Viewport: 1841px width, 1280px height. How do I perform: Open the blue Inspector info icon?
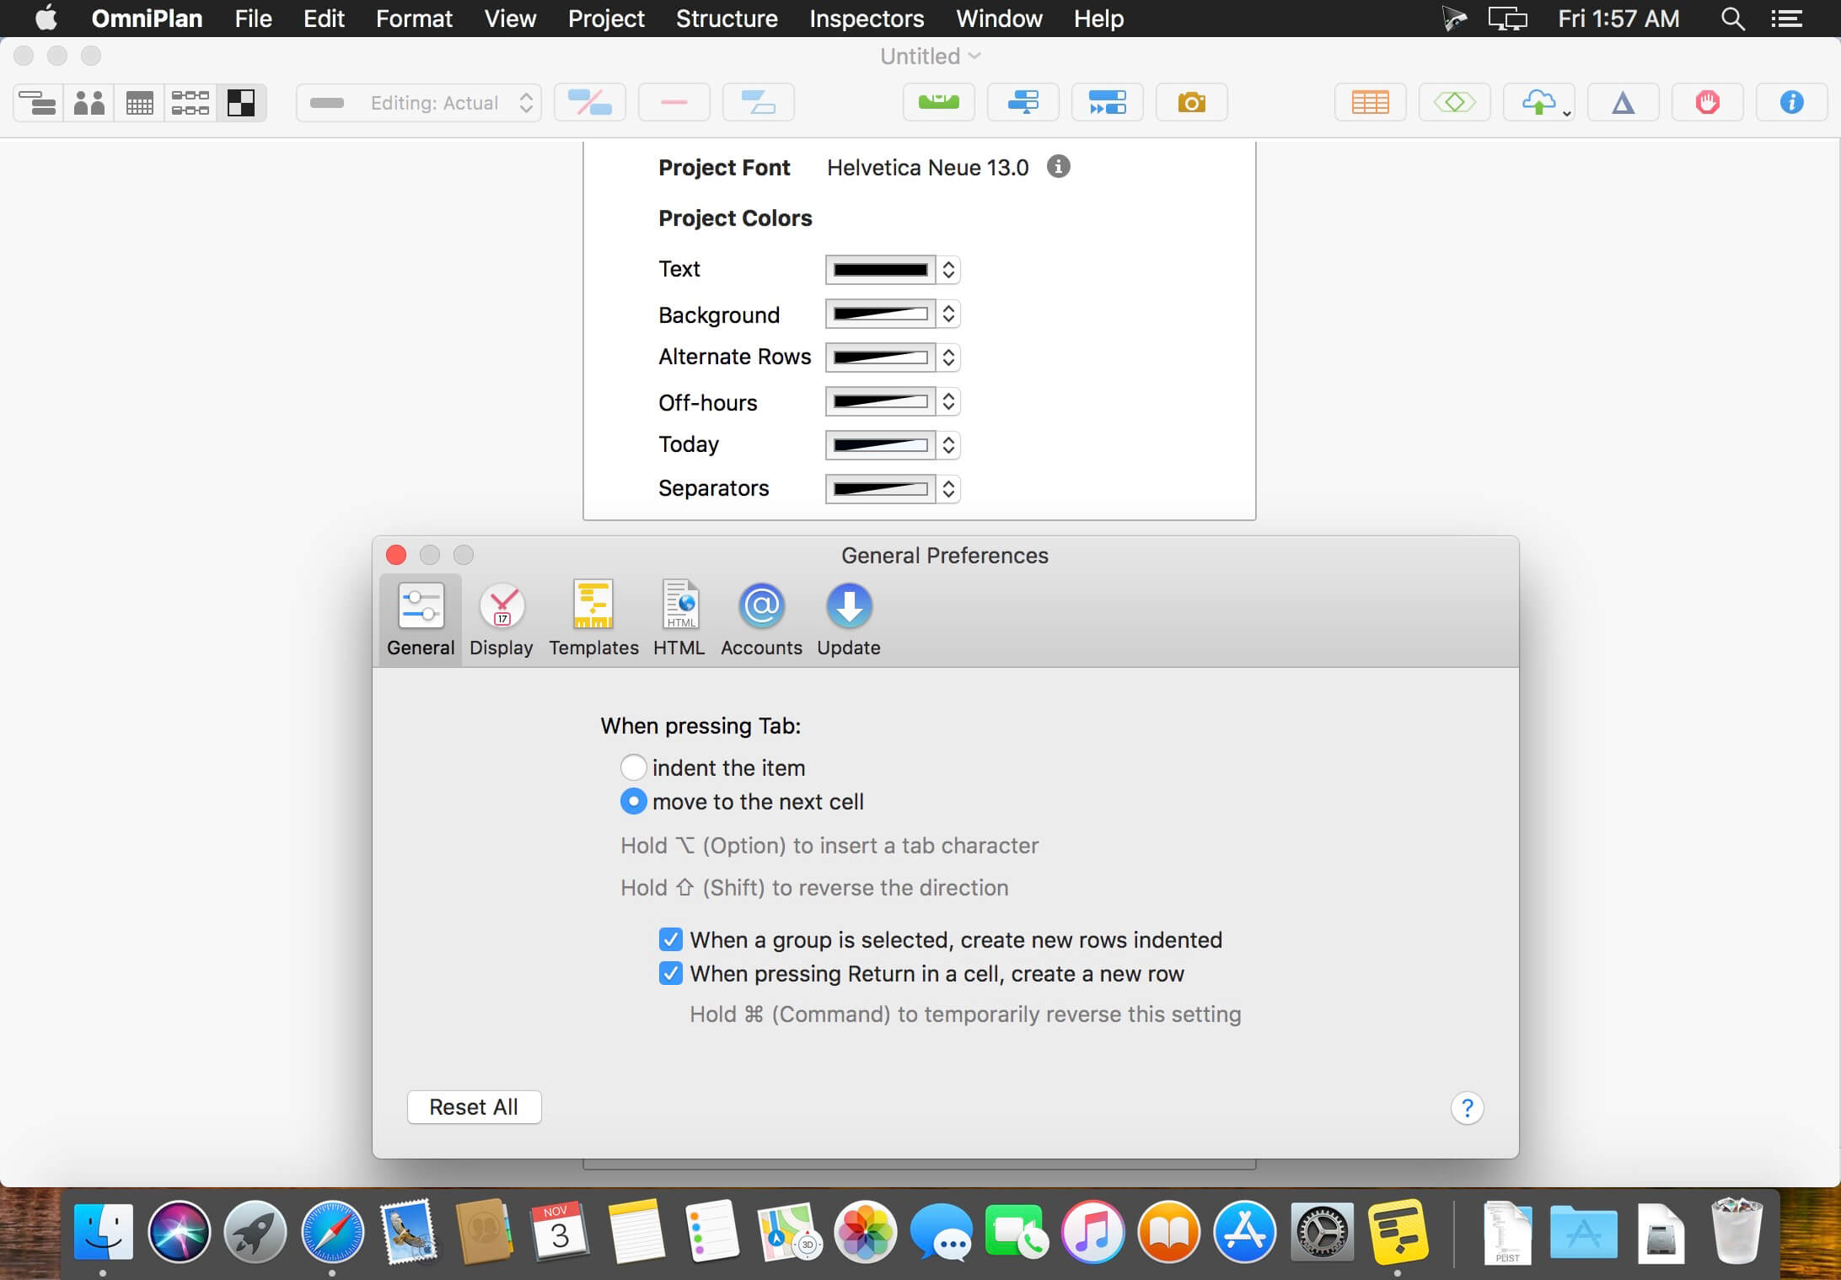(1791, 103)
